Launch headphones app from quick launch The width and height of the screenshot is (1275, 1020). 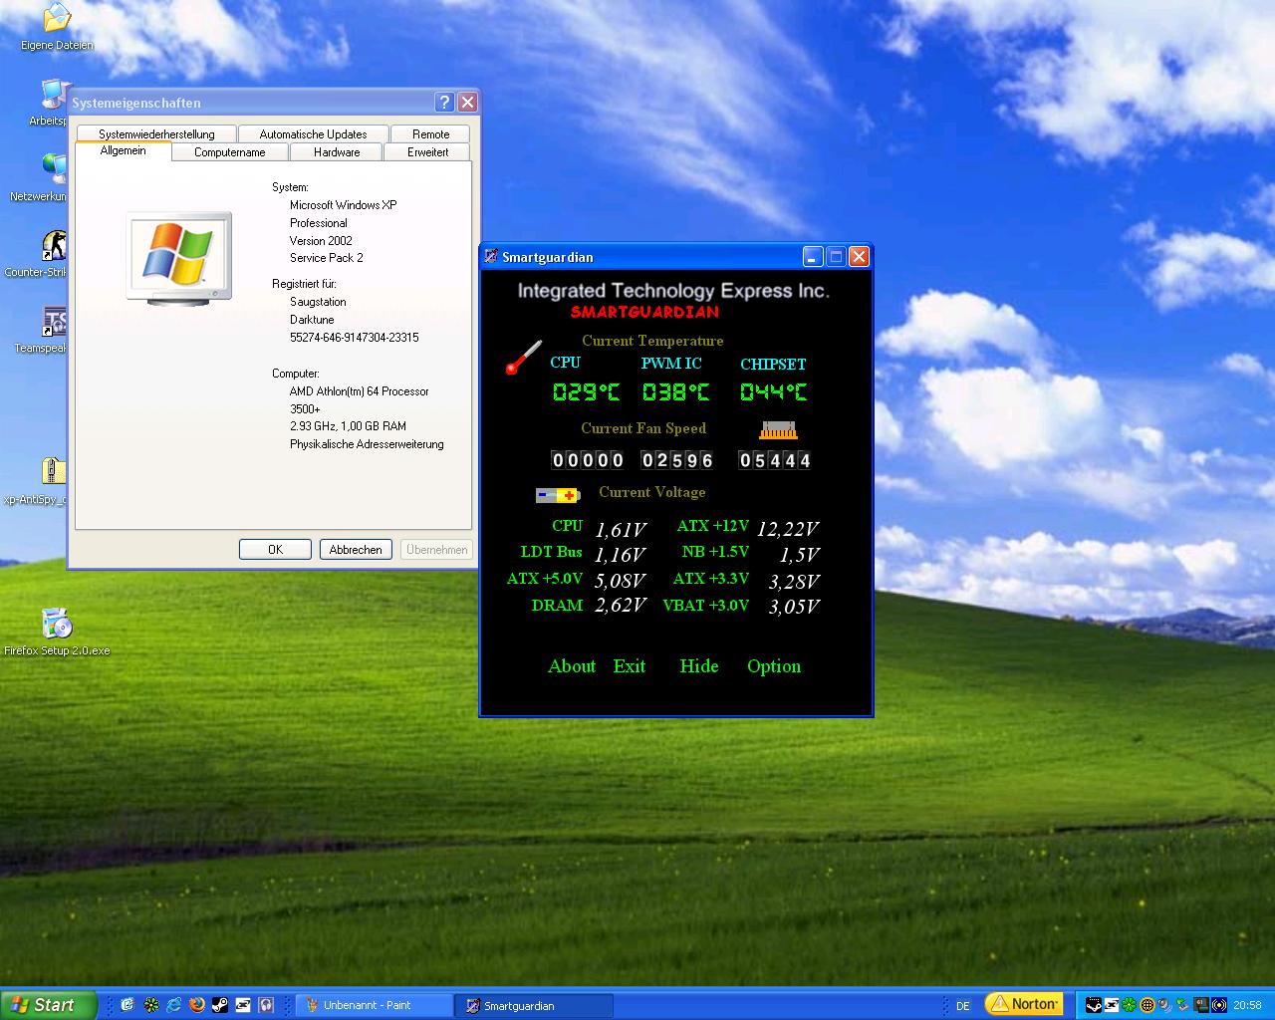[266, 1005]
